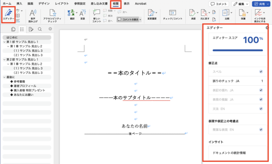Add a 新しいコメント
This screenshot has height=164, width=272.
click(97, 16)
